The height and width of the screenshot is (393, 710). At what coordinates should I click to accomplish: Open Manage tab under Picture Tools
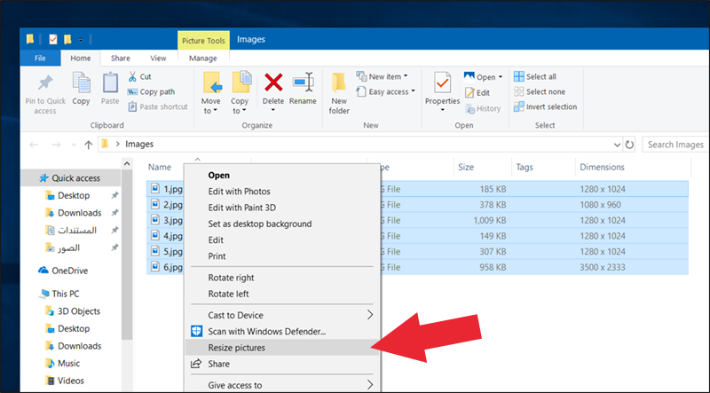[203, 58]
